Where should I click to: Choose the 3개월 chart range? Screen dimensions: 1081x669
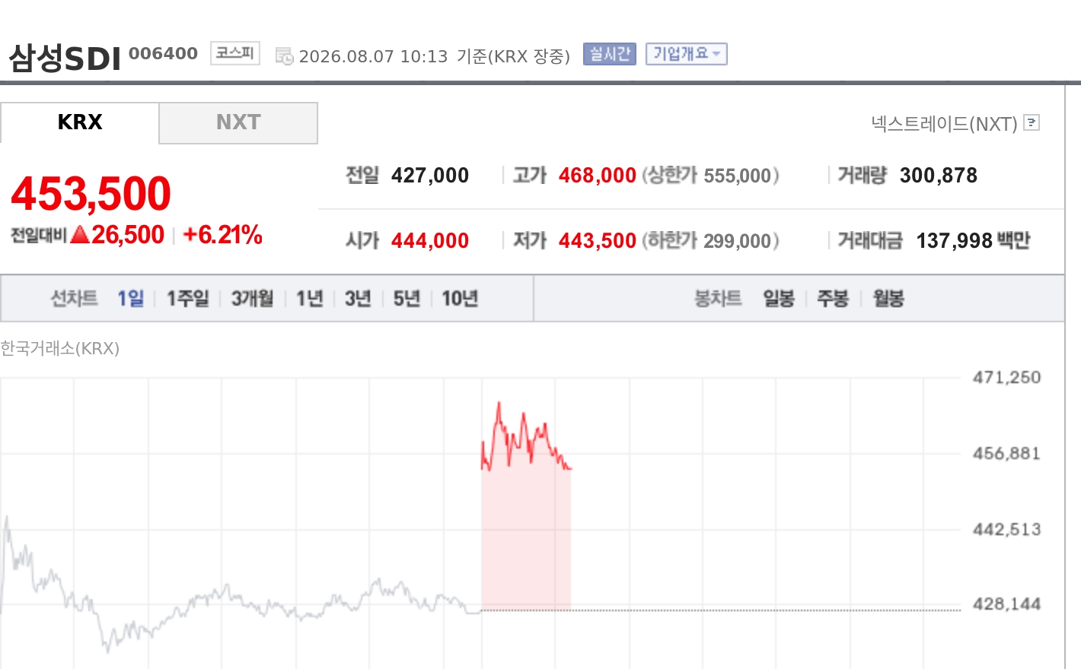click(x=253, y=299)
